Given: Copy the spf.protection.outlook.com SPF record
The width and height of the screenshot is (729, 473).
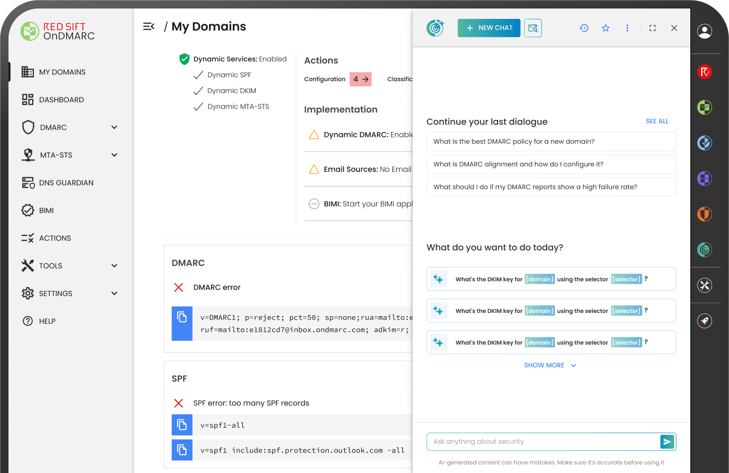Looking at the screenshot, I should click(182, 450).
